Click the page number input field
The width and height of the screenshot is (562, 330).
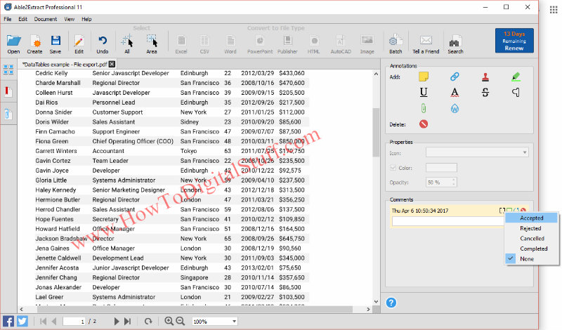coord(74,322)
